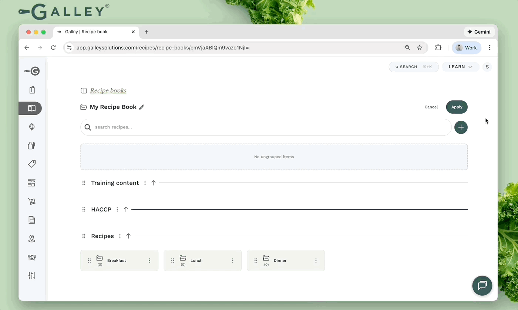This screenshot has height=310, width=518.
Task: Collapse the Recipes section
Action: (128, 235)
